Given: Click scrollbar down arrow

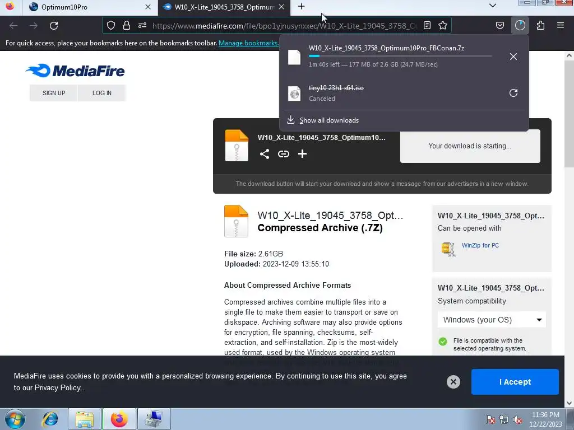Looking at the screenshot, I should pyautogui.click(x=569, y=403).
